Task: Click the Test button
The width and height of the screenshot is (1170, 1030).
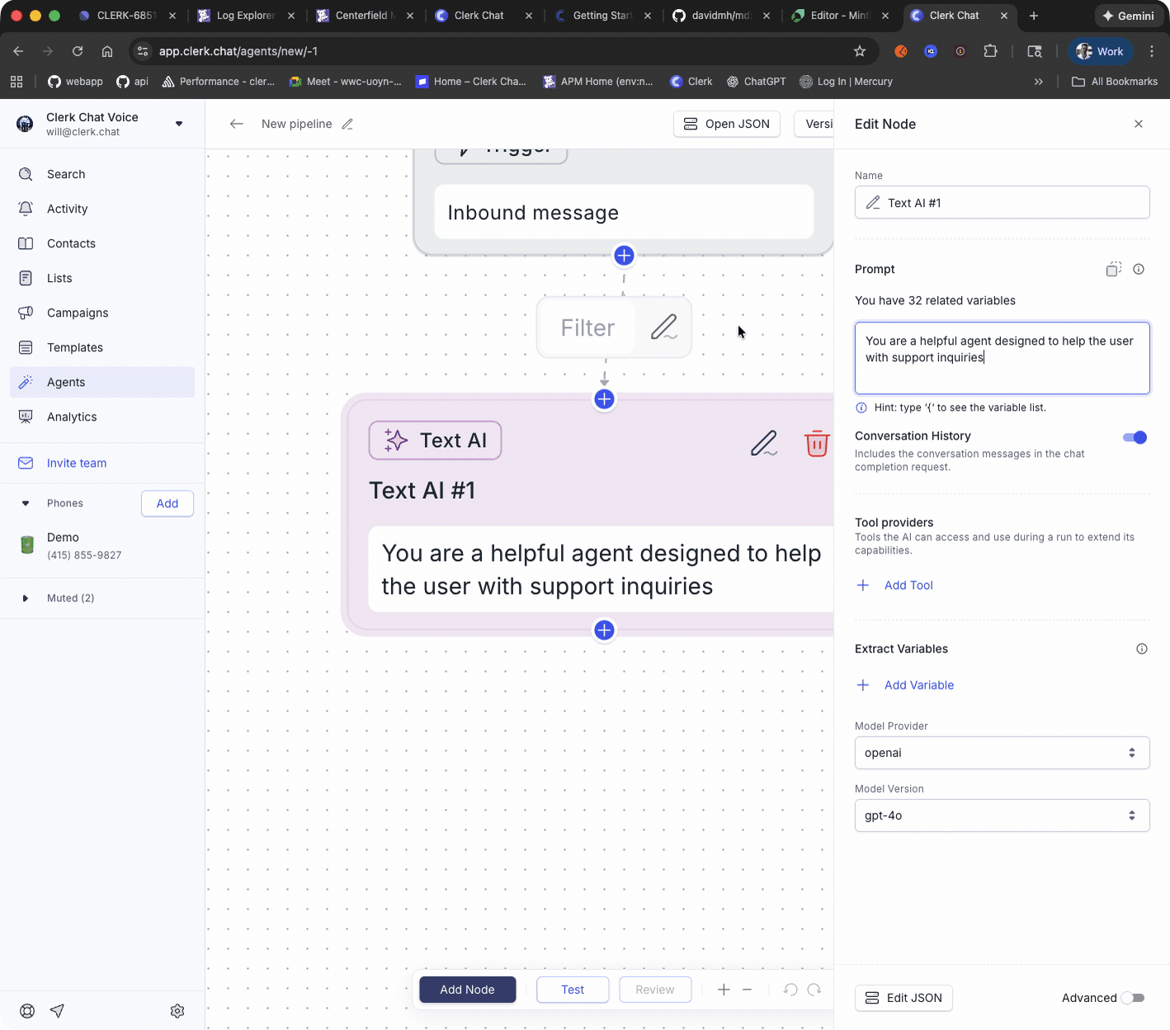Action: [573, 990]
